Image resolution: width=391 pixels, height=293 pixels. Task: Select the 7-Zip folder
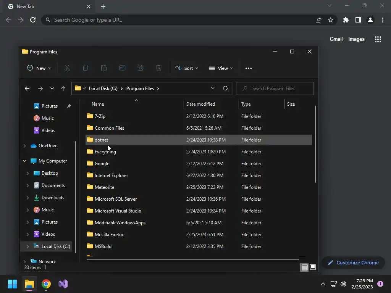[199, 116]
